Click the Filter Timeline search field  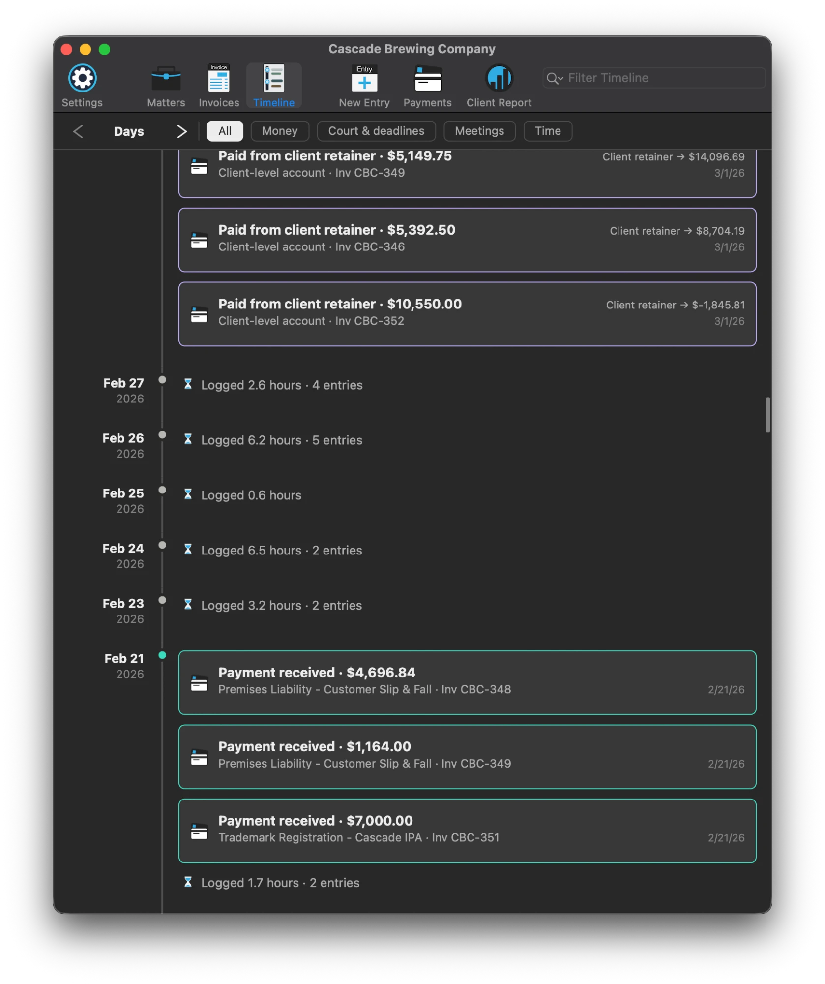click(653, 78)
